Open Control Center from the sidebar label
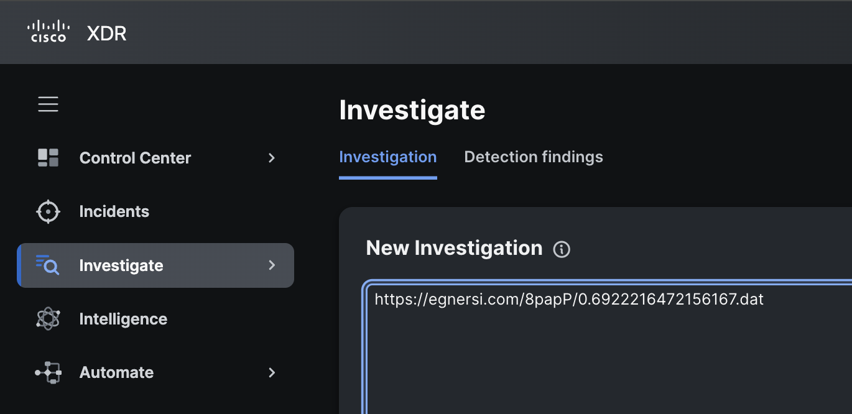This screenshot has height=414, width=852. click(x=135, y=158)
